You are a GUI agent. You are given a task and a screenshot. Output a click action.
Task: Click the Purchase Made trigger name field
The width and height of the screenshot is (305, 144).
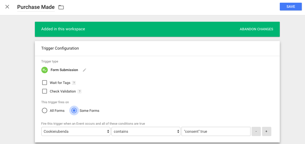pyautogui.click(x=36, y=7)
